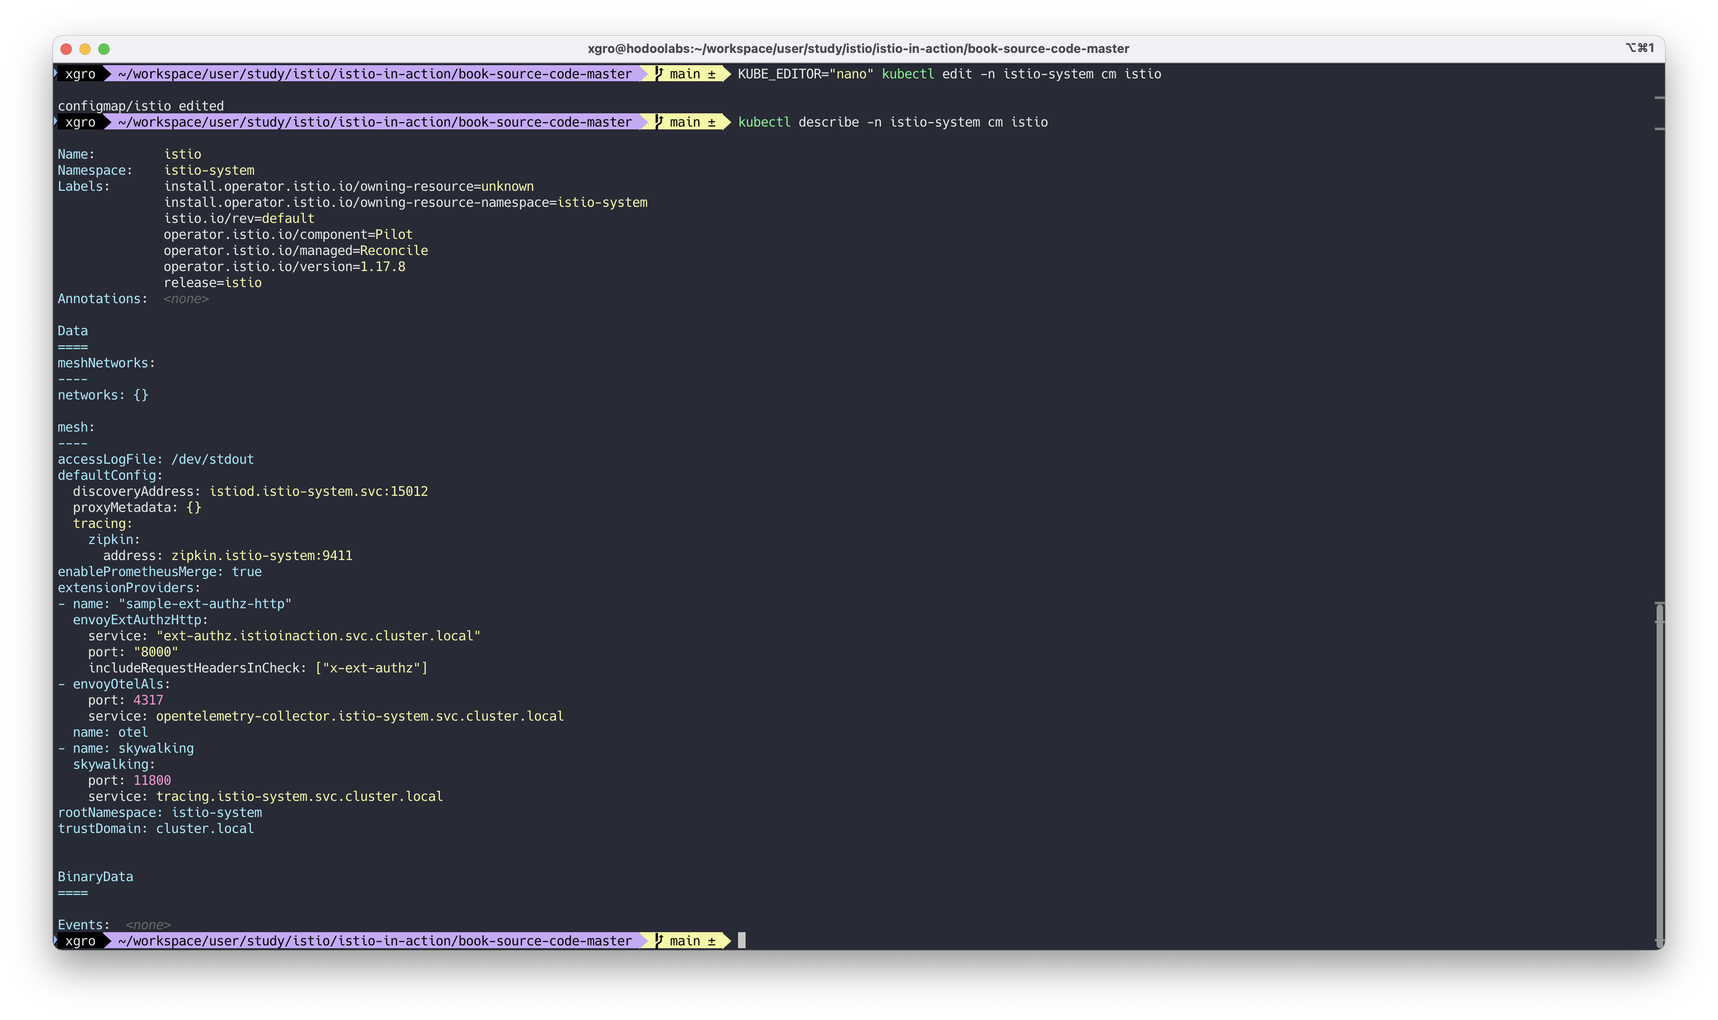Click the 'meshNetworks:' key
1718x1020 pixels.
click(x=107, y=363)
